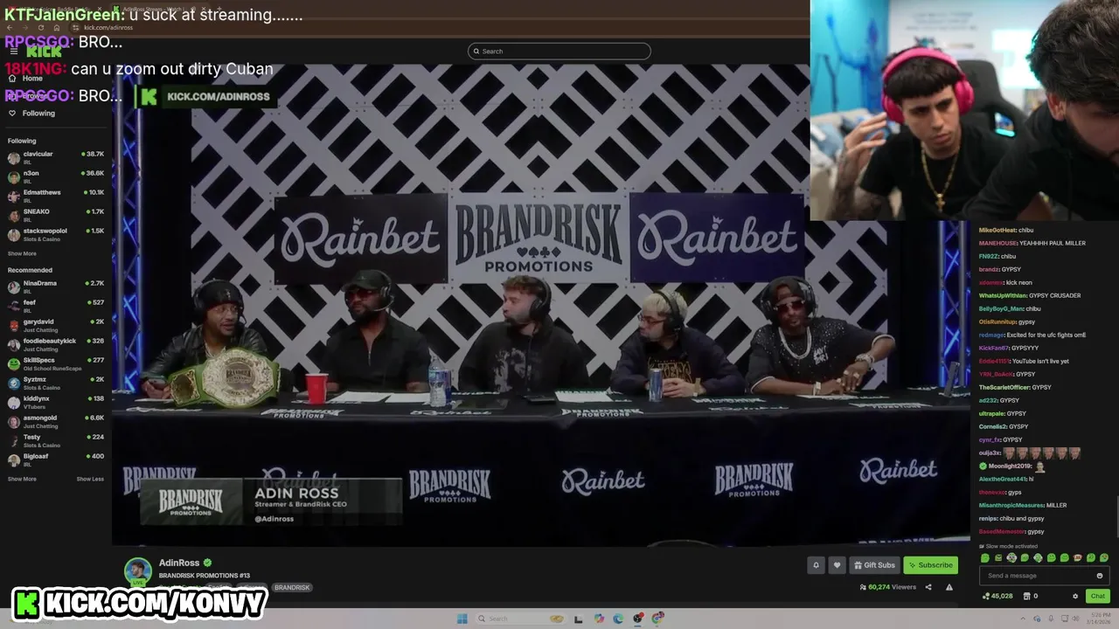Click the 60,274 Viewers count
Screen dimensions: 1119x629
(888, 587)
